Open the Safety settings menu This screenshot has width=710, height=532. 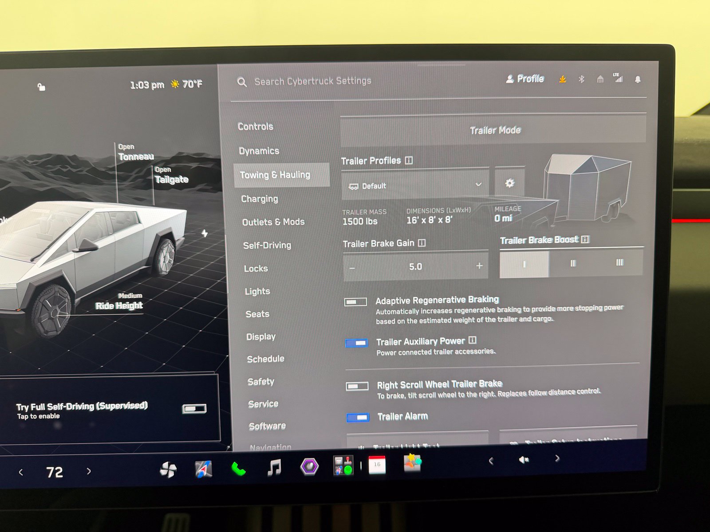(261, 381)
